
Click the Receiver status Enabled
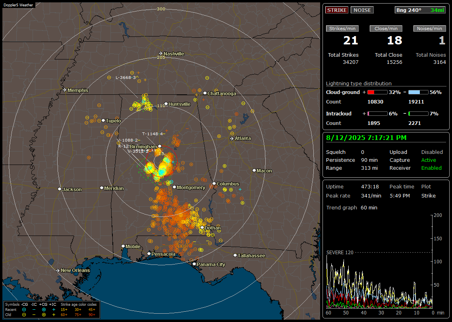pyautogui.click(x=431, y=168)
